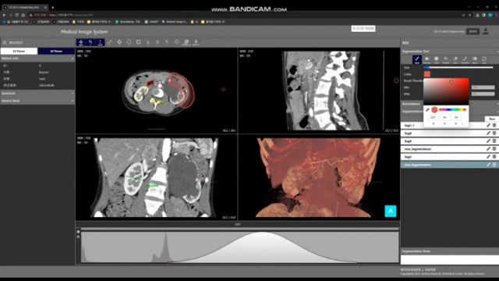Pick color with the eyedropper icon
This screenshot has width=499, height=281.
click(x=427, y=110)
